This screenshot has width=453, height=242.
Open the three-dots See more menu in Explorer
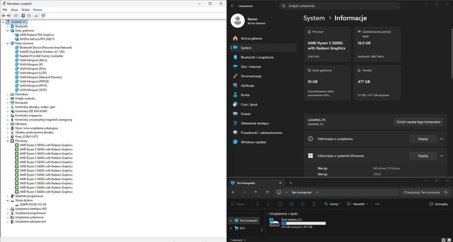tap(377, 204)
